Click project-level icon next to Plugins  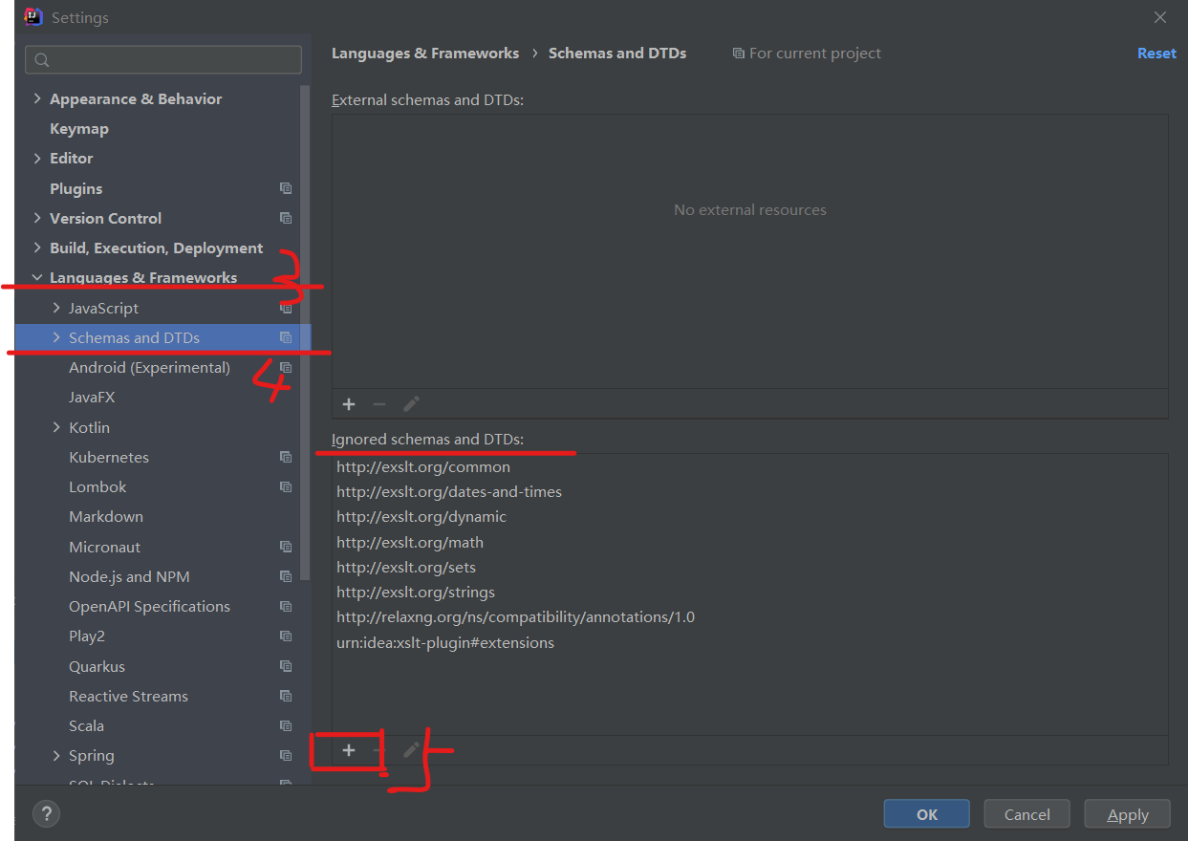pyautogui.click(x=285, y=188)
